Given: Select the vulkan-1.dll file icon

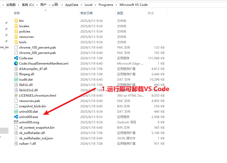Looking at the screenshot, I should tap(16, 143).
